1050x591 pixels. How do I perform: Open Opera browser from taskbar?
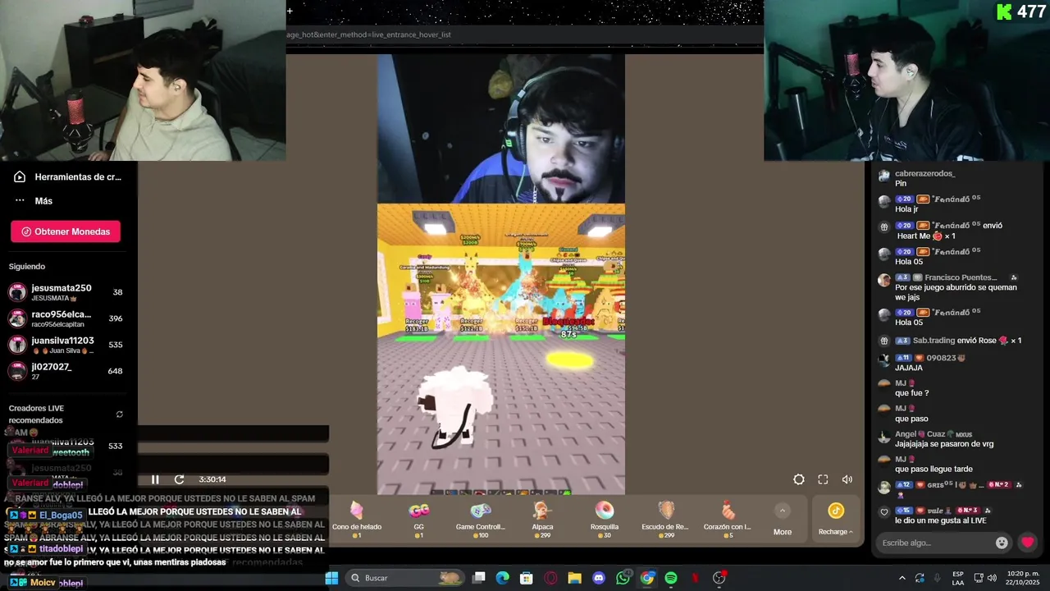[x=550, y=578]
